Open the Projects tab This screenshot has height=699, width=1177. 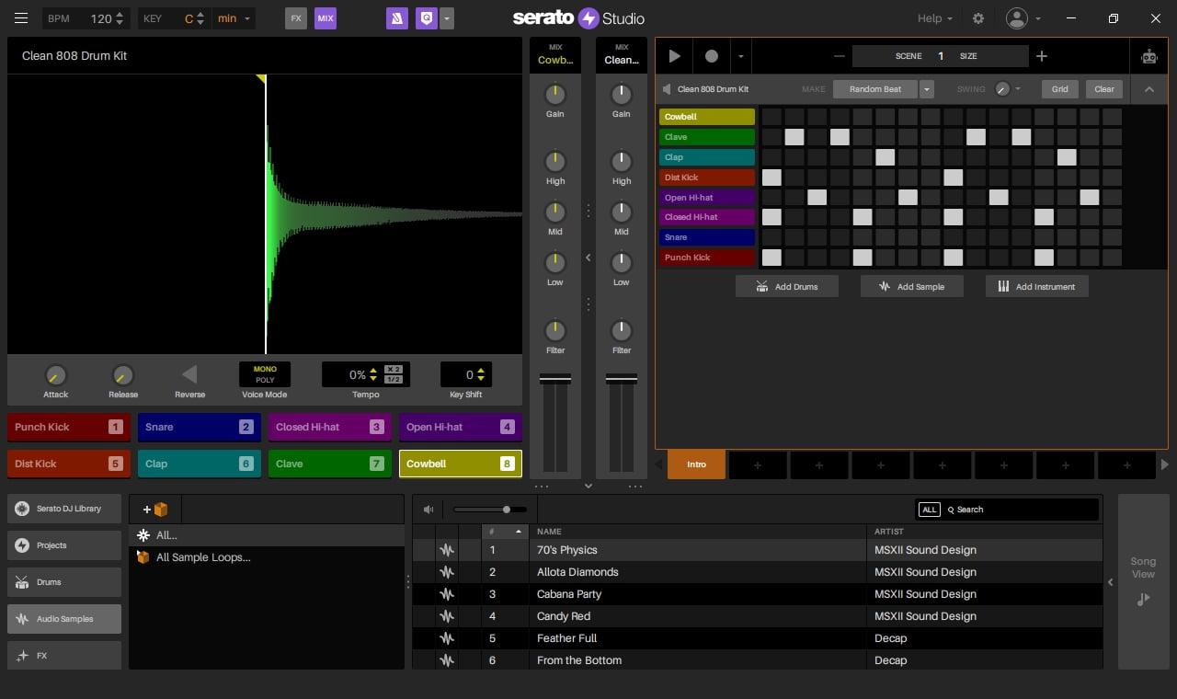64,545
